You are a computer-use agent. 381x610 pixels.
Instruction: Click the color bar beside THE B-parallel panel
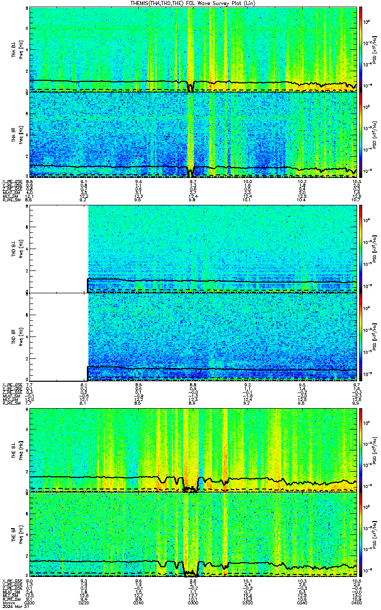click(x=361, y=535)
